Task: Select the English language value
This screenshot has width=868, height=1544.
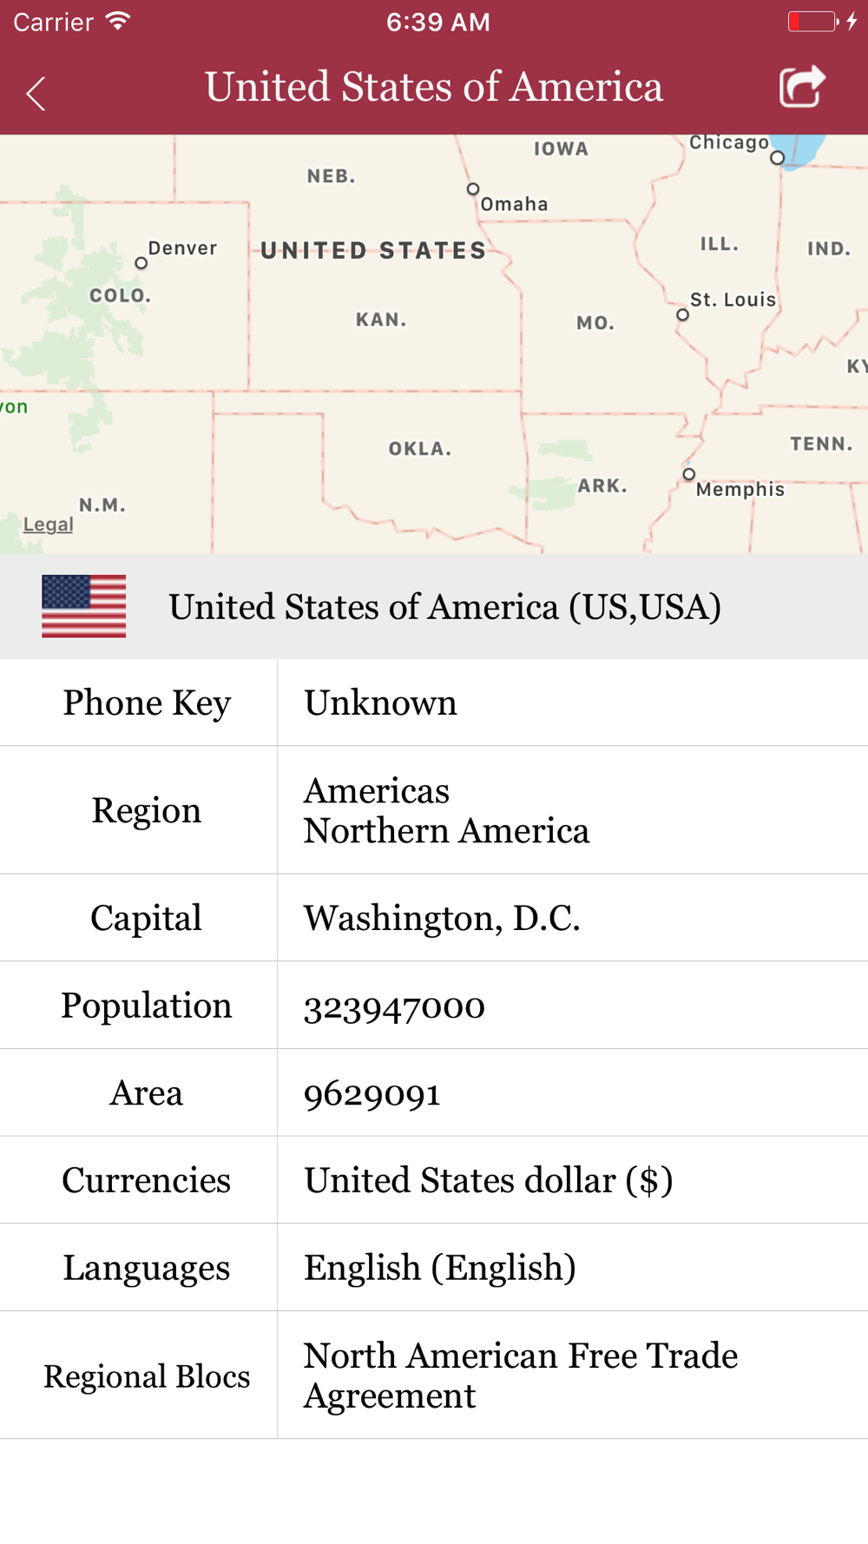Action: 439,1268
